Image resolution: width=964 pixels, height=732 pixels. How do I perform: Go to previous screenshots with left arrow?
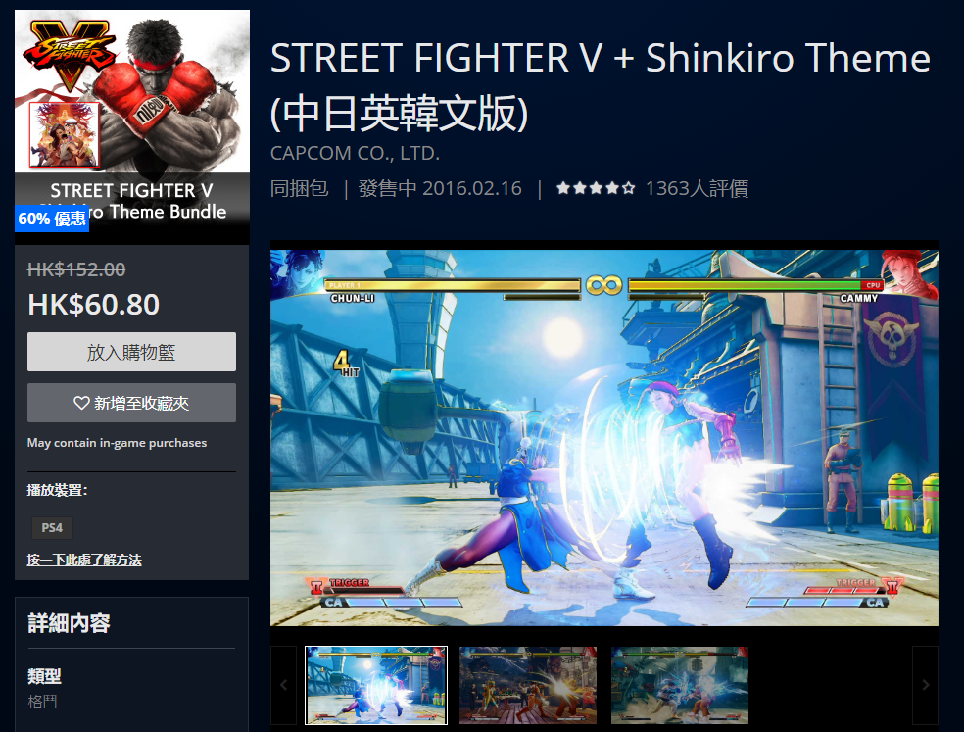click(x=283, y=685)
